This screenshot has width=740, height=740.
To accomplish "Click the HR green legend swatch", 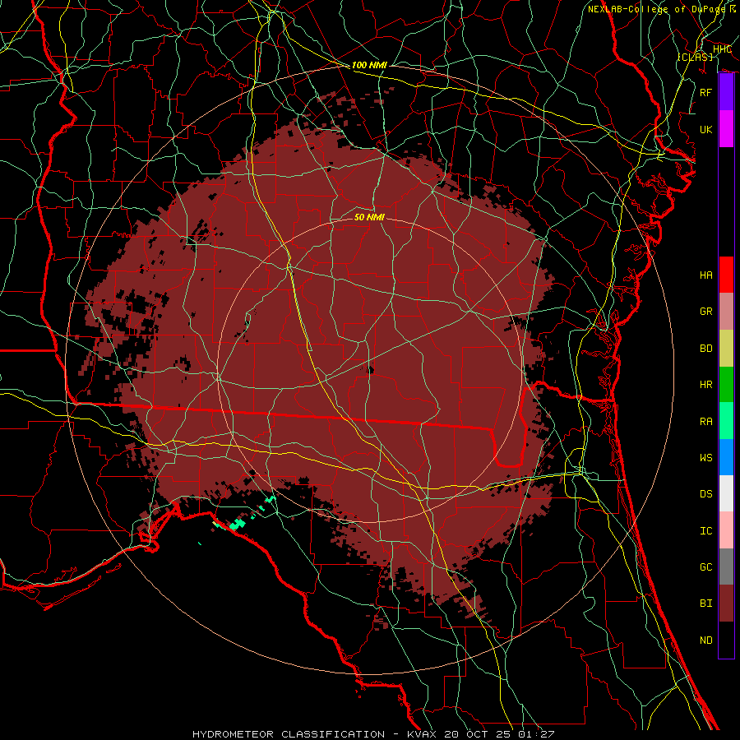I will tap(726, 384).
